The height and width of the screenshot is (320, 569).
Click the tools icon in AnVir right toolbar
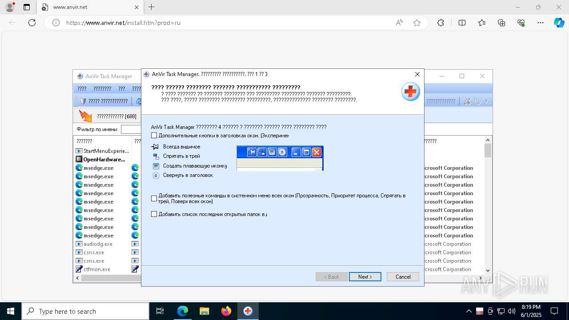(467, 101)
